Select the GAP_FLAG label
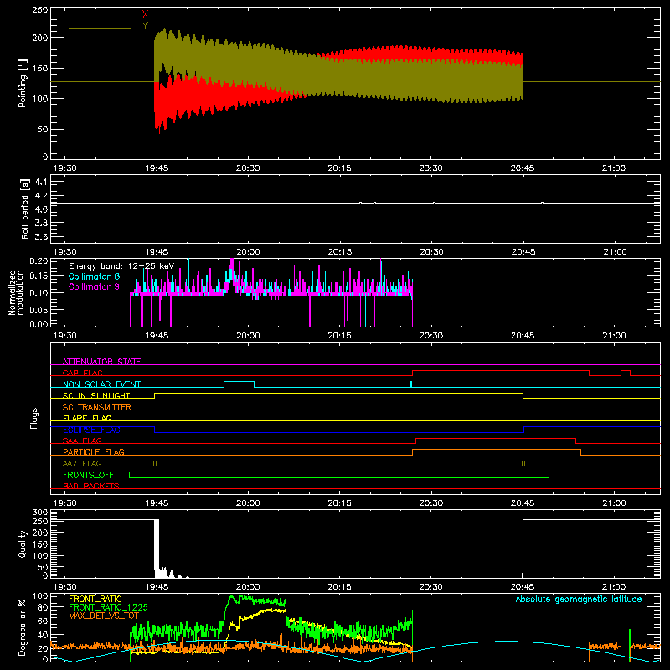670x670 pixels. (82, 373)
